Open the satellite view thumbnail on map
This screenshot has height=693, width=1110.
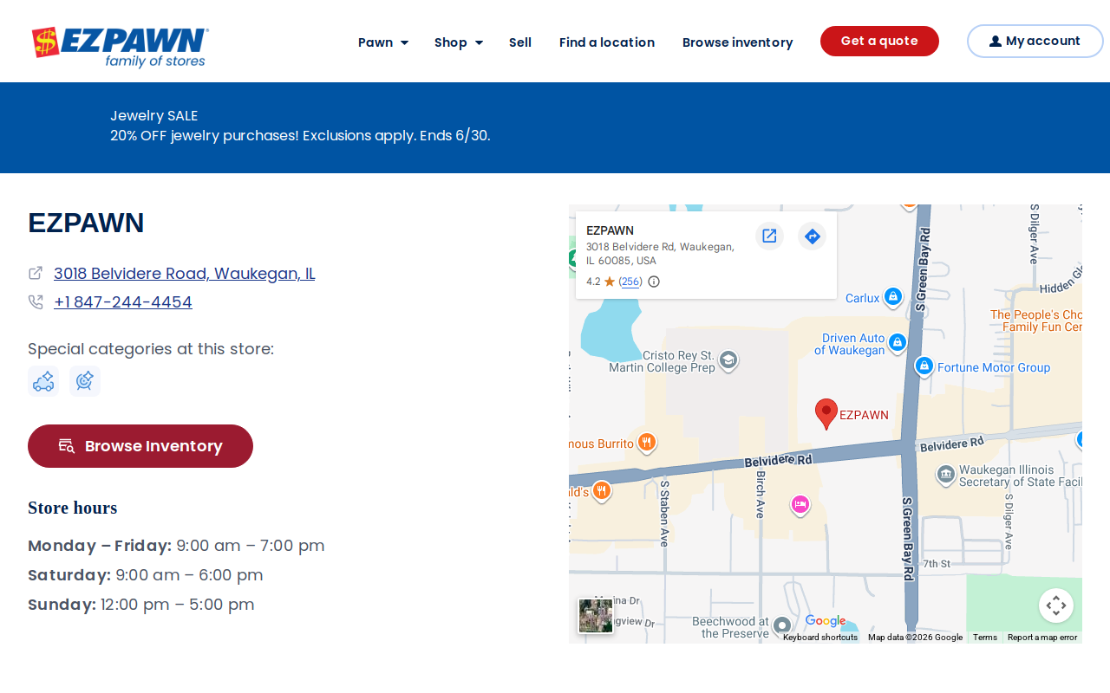point(596,616)
